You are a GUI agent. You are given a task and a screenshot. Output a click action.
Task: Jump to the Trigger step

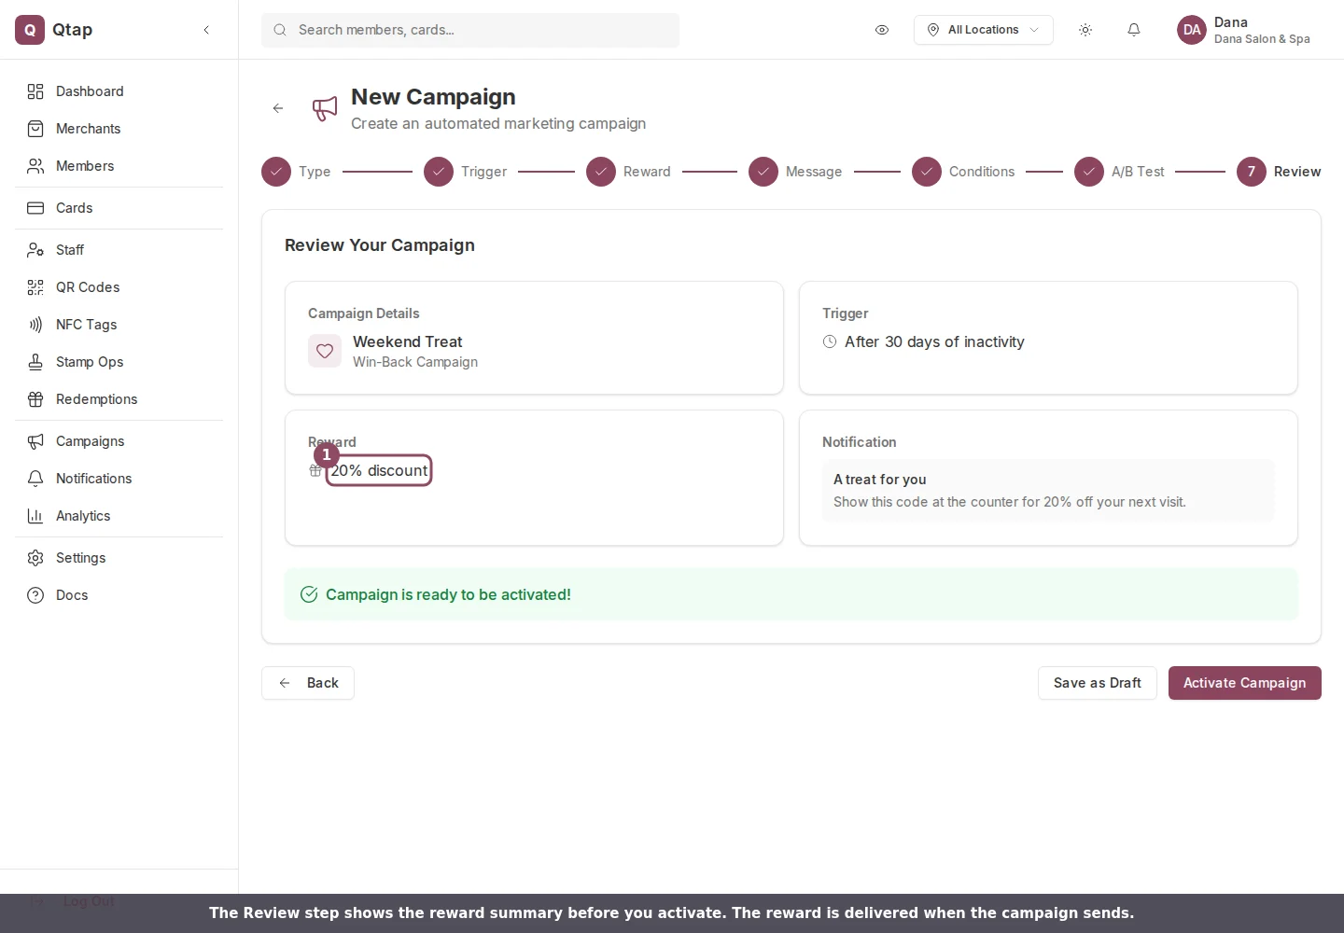(466, 172)
